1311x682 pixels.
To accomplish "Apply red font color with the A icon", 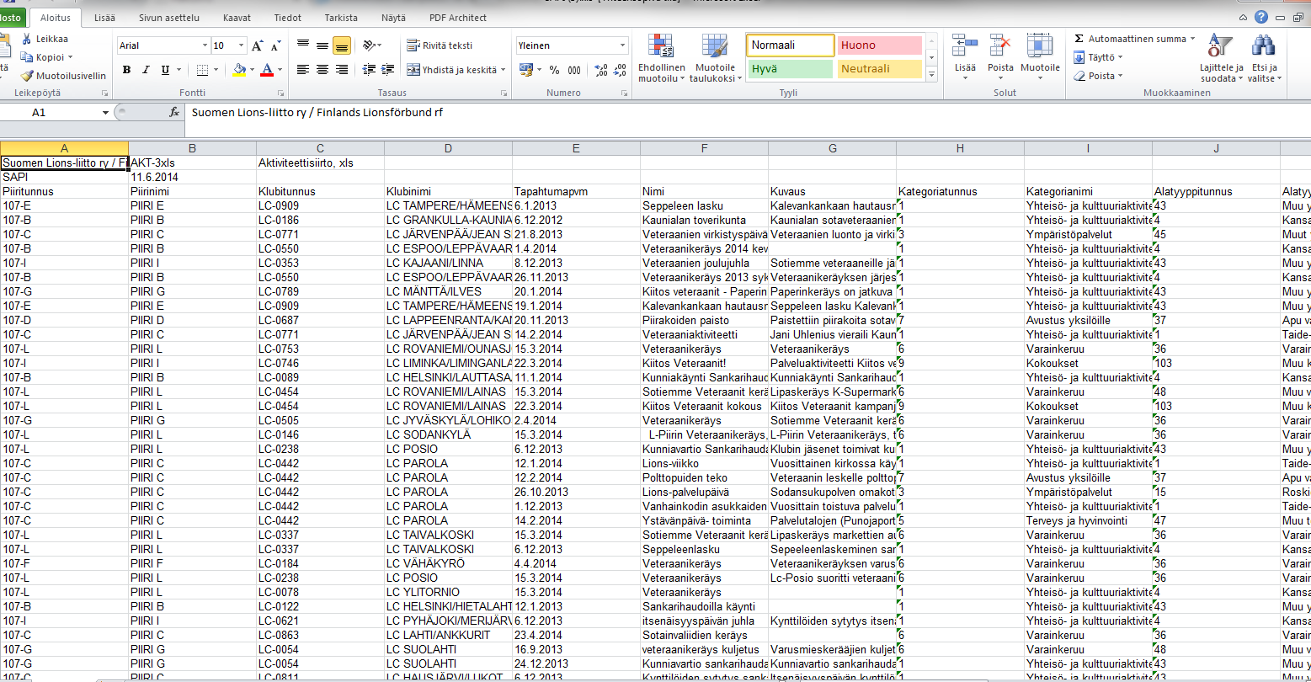I will pos(267,70).
